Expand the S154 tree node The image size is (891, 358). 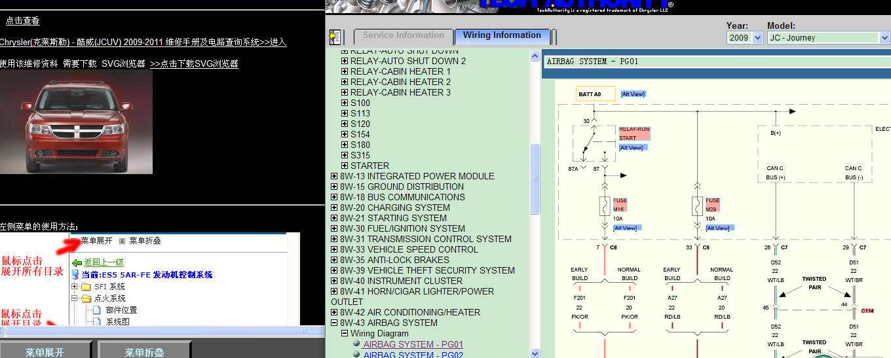click(x=345, y=134)
